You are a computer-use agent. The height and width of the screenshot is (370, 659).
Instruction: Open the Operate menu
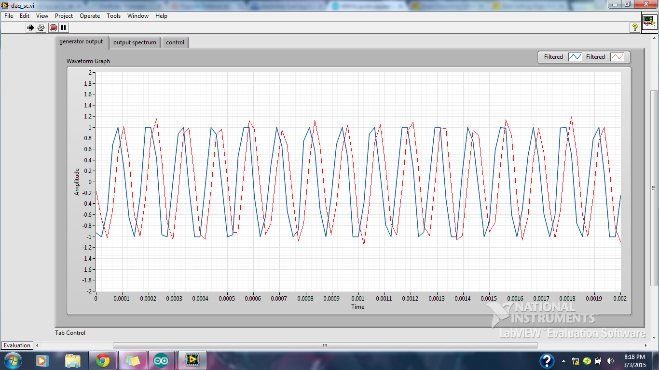(90, 16)
